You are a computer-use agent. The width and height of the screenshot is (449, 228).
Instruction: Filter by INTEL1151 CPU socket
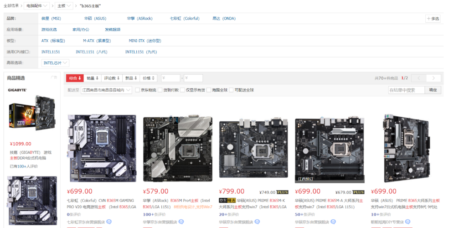(x=51, y=52)
